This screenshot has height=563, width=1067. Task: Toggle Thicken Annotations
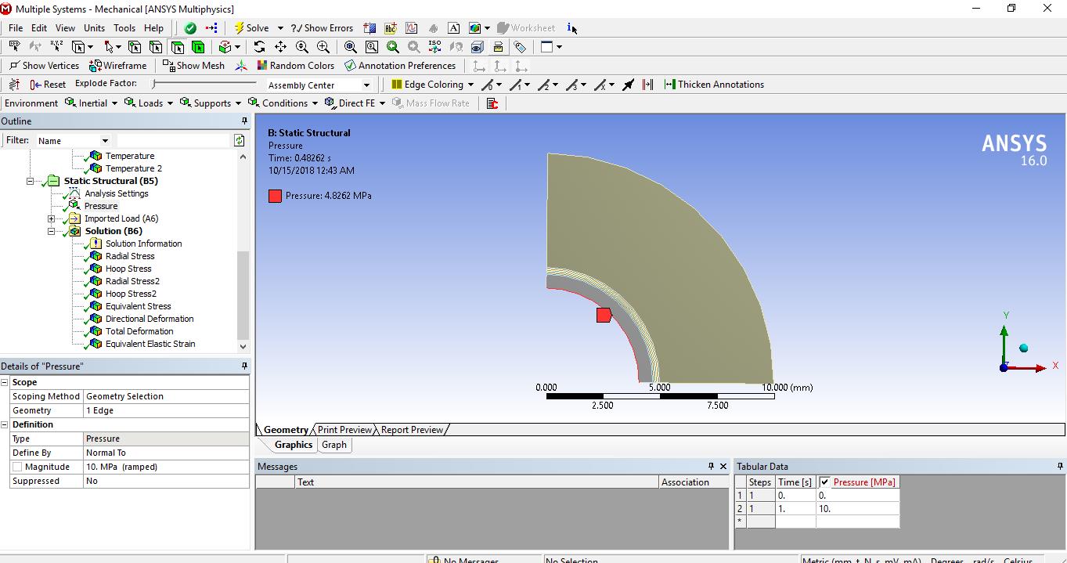point(714,85)
